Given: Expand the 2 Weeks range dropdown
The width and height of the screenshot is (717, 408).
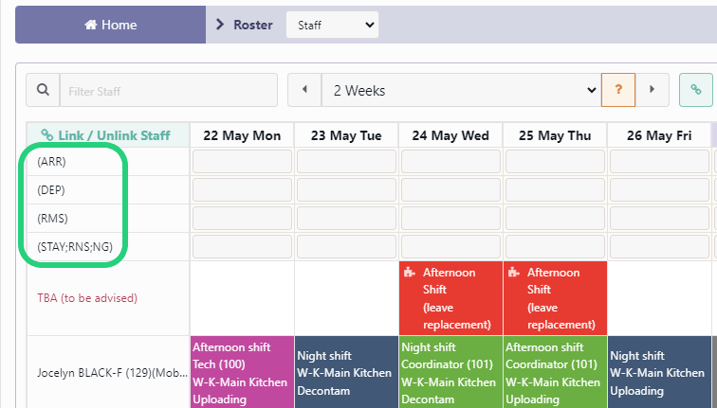Looking at the screenshot, I should [x=461, y=91].
